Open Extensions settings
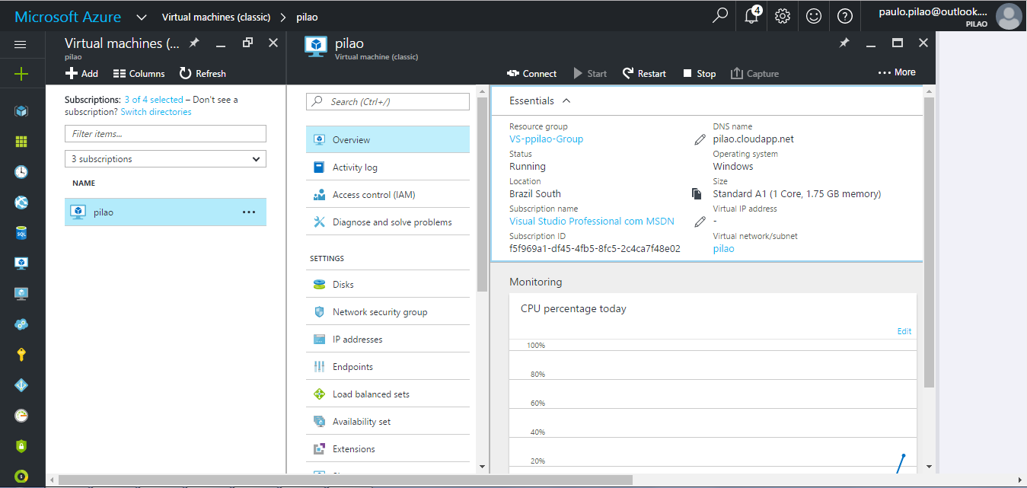Viewport: 1027px width, 488px height. pyautogui.click(x=388, y=449)
